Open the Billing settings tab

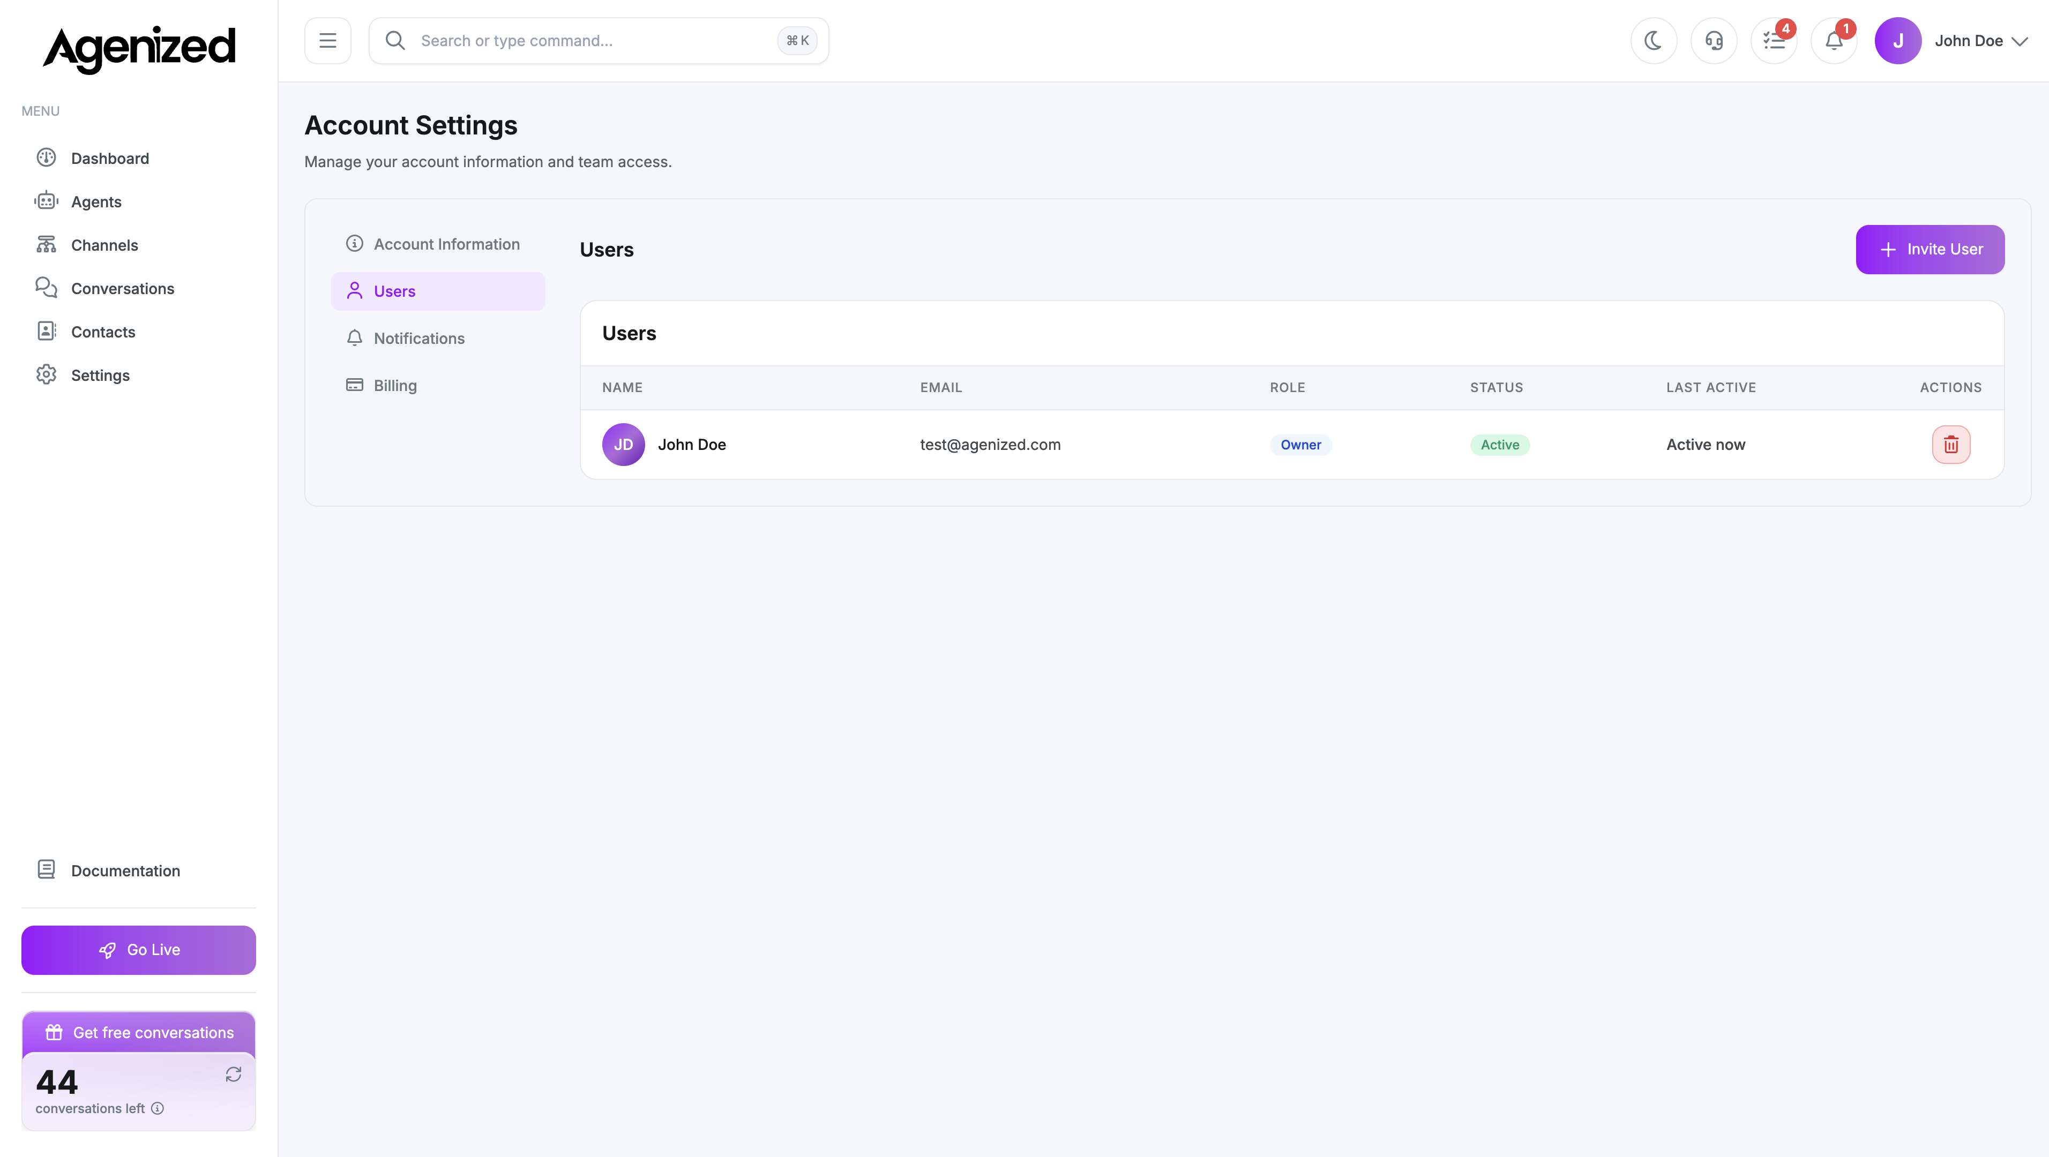click(x=438, y=385)
